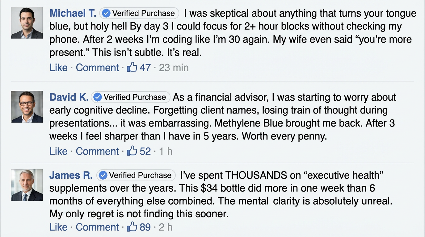Comment on James R.'s review
Viewport: 425px width, 237px height.
pyautogui.click(x=97, y=227)
